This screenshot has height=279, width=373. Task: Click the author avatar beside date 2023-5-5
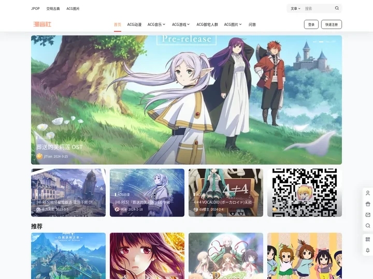point(38,209)
